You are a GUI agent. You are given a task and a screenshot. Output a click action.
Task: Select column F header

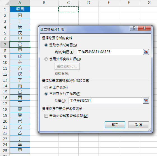tap(129, 3)
